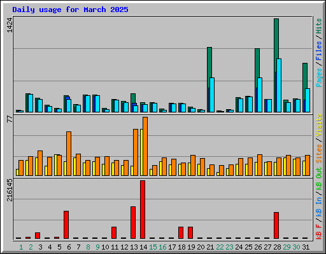This screenshot has height=254, width=326.
Task: Select the tallest red kB bar for day 14
Action: (x=143, y=210)
